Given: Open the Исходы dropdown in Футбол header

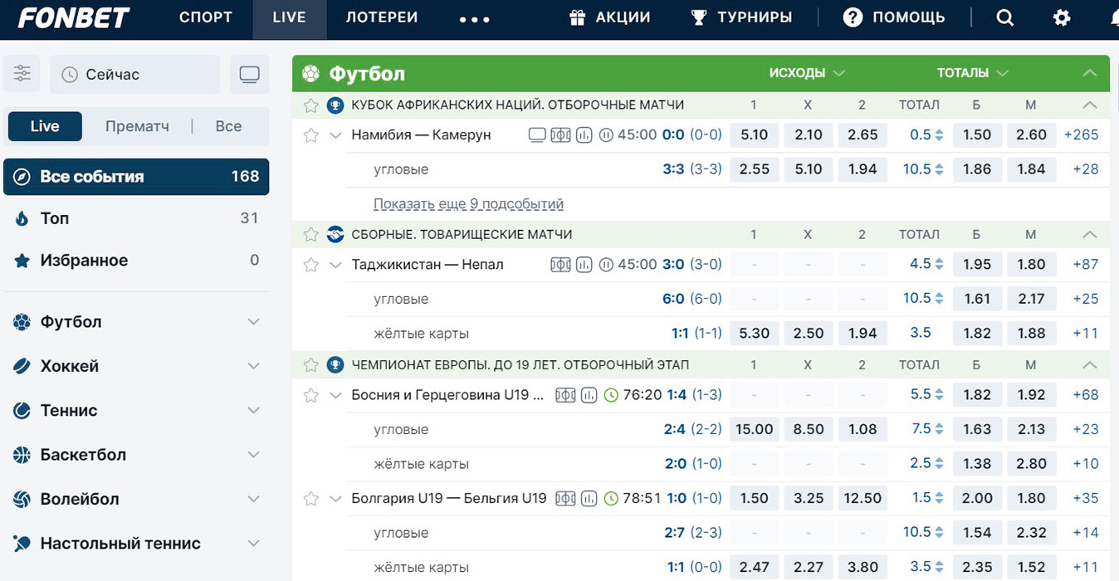Looking at the screenshot, I should point(806,73).
